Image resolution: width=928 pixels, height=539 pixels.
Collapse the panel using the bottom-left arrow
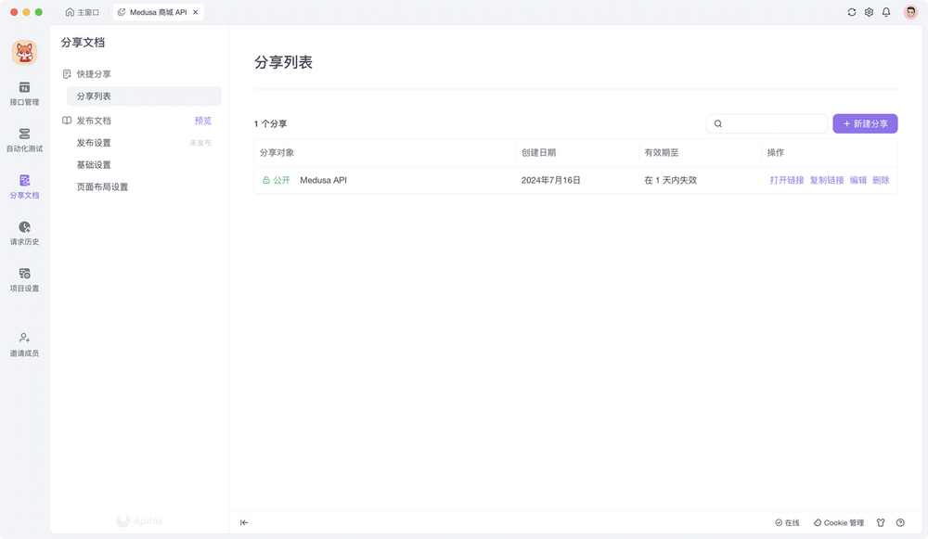243,522
